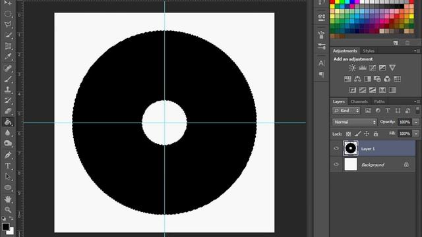Select the Clone Stamp tool

pos(8,90)
